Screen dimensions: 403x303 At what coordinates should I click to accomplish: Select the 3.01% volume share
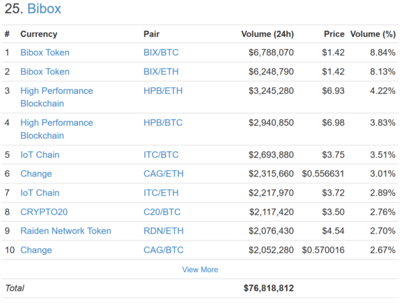pyautogui.click(x=383, y=174)
